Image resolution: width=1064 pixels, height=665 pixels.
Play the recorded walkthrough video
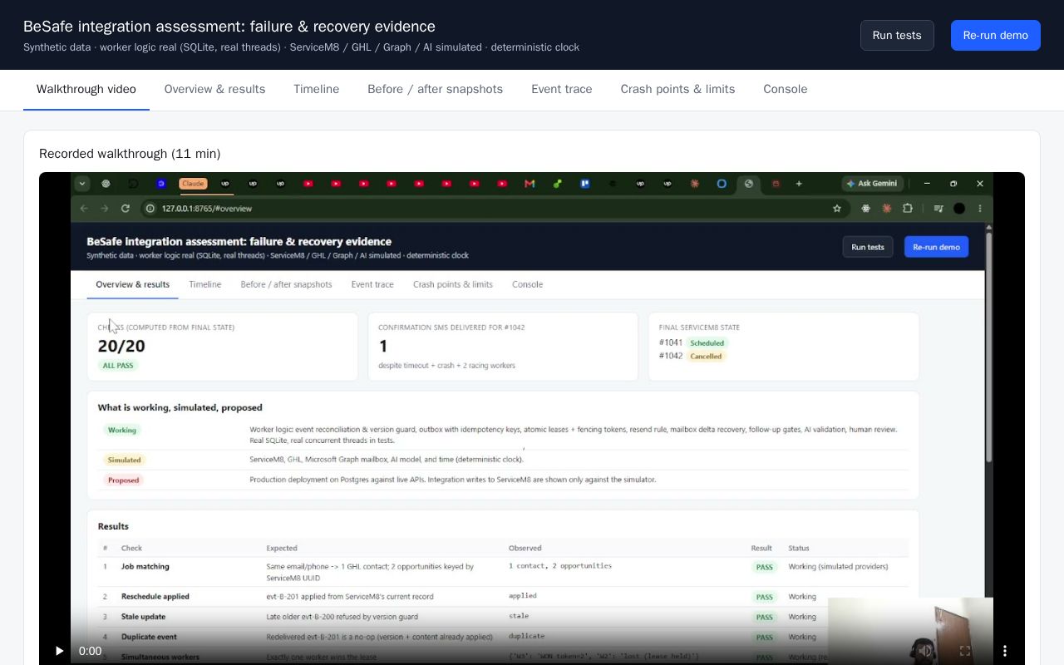[x=59, y=651]
